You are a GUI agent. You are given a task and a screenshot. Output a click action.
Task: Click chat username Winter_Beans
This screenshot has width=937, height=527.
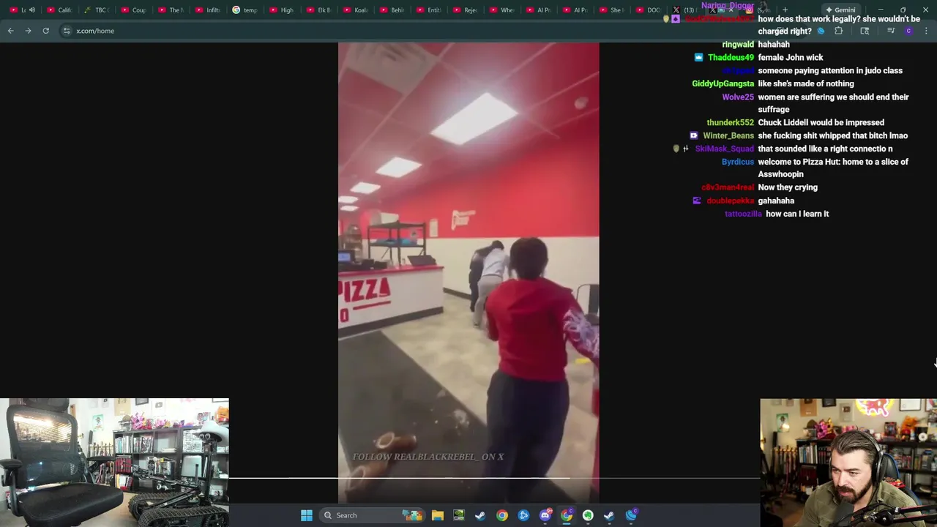(x=728, y=135)
